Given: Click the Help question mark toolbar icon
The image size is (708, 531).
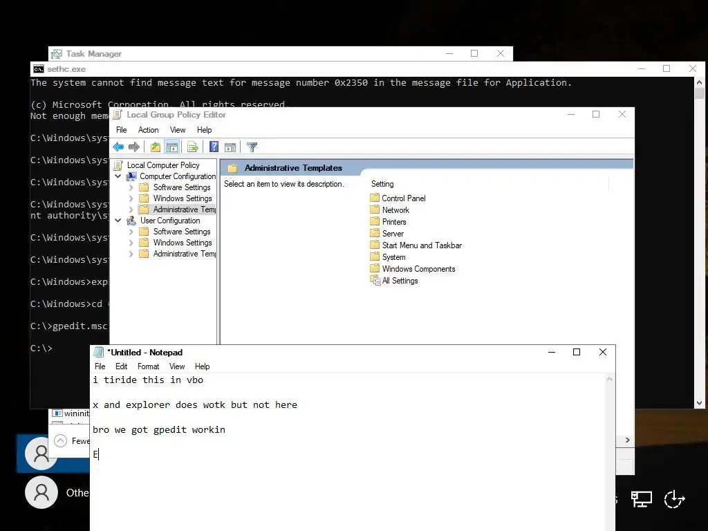Looking at the screenshot, I should tap(214, 147).
